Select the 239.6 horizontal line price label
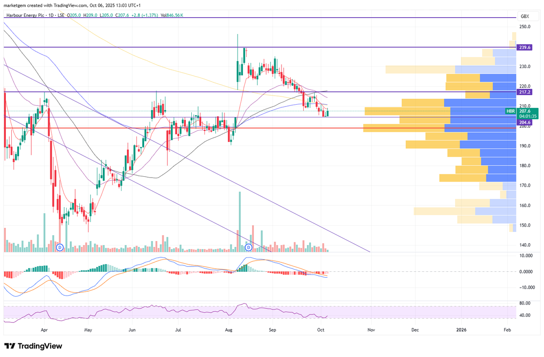Image resolution: width=544 pixels, height=357 pixels. tap(525, 47)
